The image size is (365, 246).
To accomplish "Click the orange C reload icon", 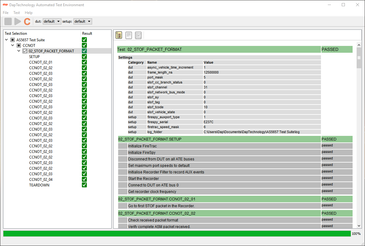I will 27,21.
